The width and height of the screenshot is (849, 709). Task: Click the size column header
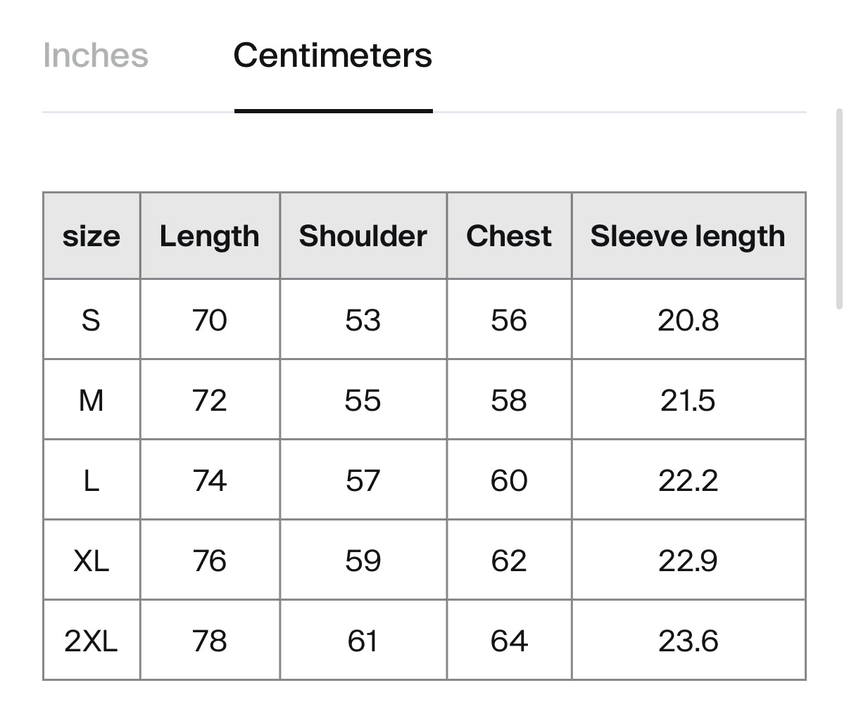(92, 236)
